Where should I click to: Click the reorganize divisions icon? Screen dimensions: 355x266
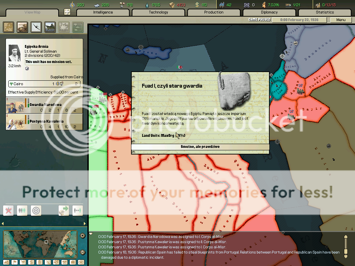click(22, 210)
